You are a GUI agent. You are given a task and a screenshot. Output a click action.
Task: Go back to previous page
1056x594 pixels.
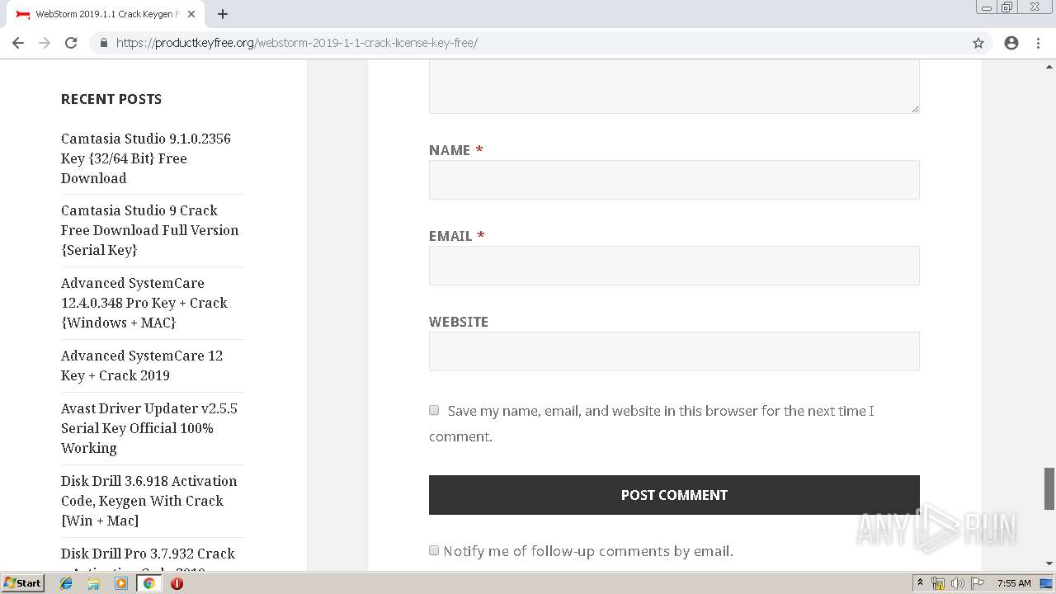(18, 43)
